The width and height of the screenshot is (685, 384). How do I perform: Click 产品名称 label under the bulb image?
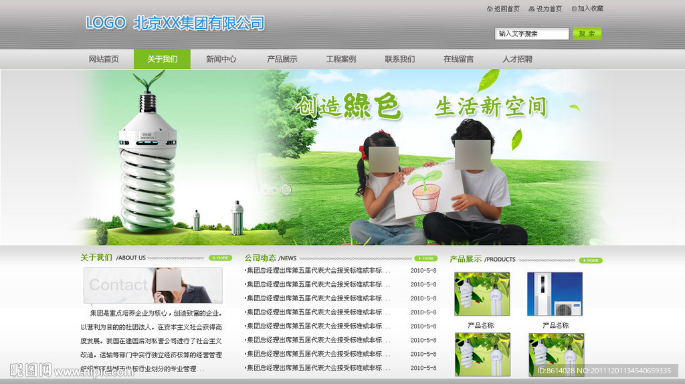pyautogui.click(x=480, y=325)
